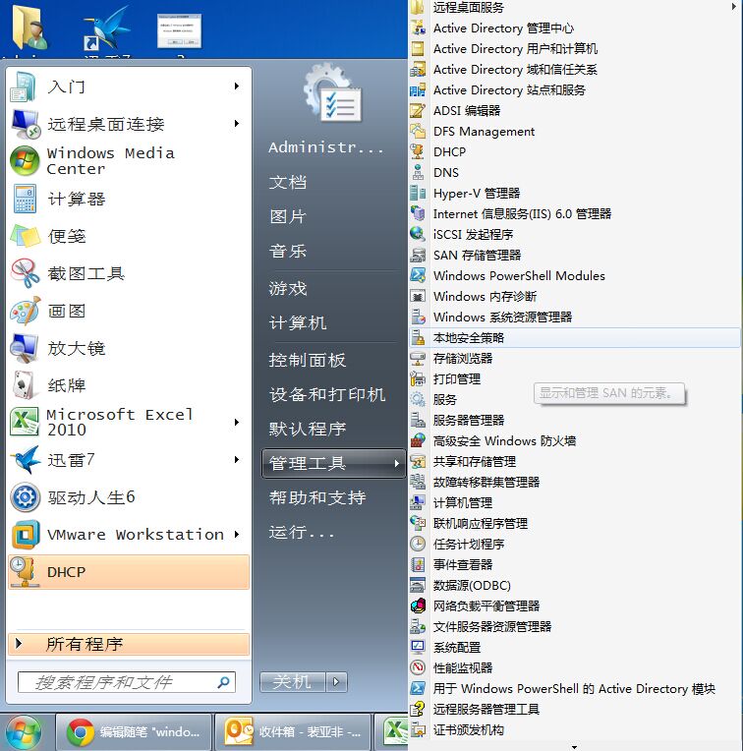Screen dimensions: 743x751
Task: Click the 放大镜 magnifier icon
Action: [x=25, y=348]
